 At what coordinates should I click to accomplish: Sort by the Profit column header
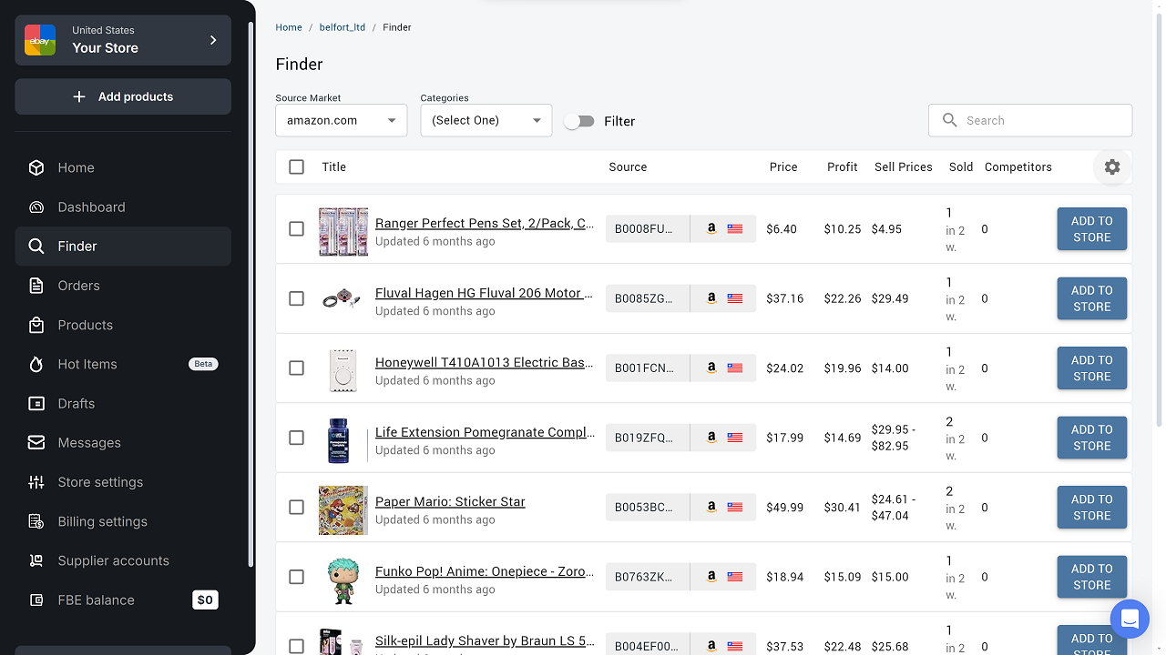843,167
